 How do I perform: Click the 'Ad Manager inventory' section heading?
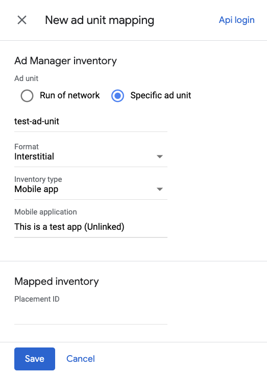65,61
